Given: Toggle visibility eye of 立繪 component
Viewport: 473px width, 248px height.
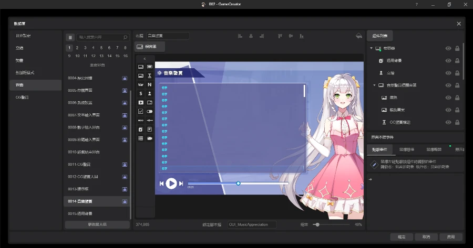Looking at the screenshot, I should click(x=448, y=73).
